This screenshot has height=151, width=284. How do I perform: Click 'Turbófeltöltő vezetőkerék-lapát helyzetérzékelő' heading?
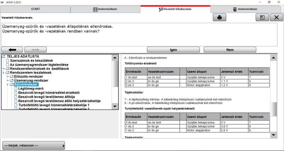click(159, 109)
